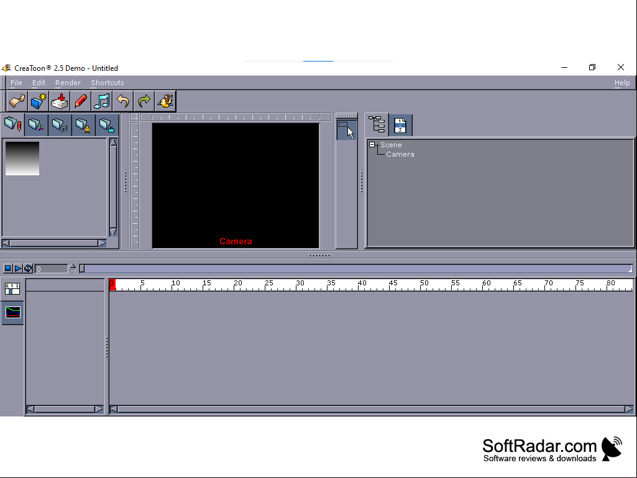Click the save-to-drive red arrow icon
Image resolution: width=637 pixels, height=478 pixels.
[x=59, y=101]
